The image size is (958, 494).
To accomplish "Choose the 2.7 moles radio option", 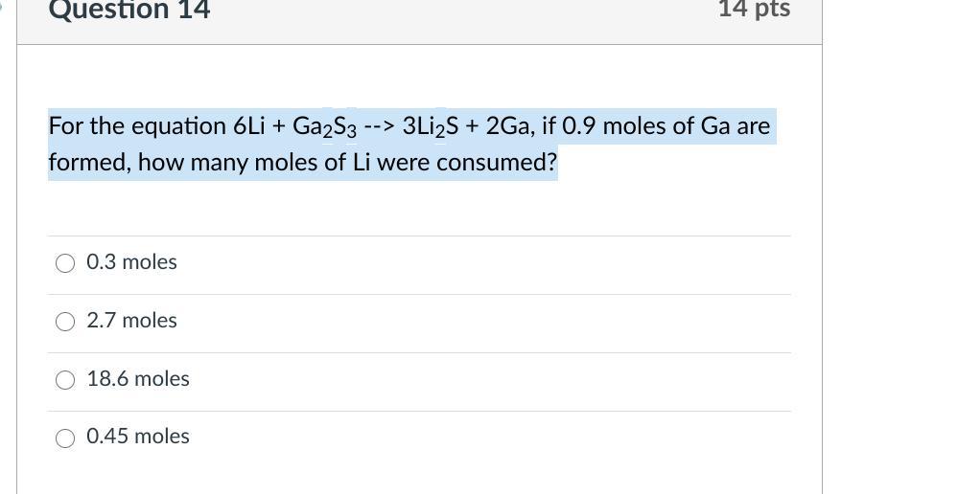I will [x=65, y=322].
